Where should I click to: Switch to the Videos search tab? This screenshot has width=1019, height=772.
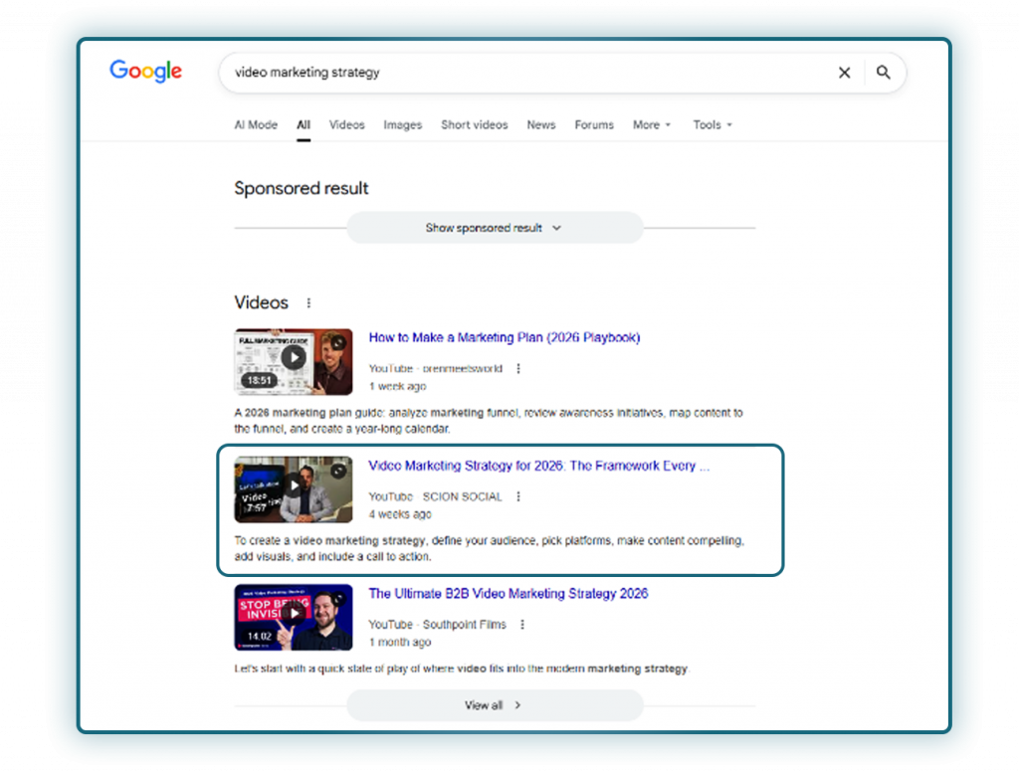346,124
